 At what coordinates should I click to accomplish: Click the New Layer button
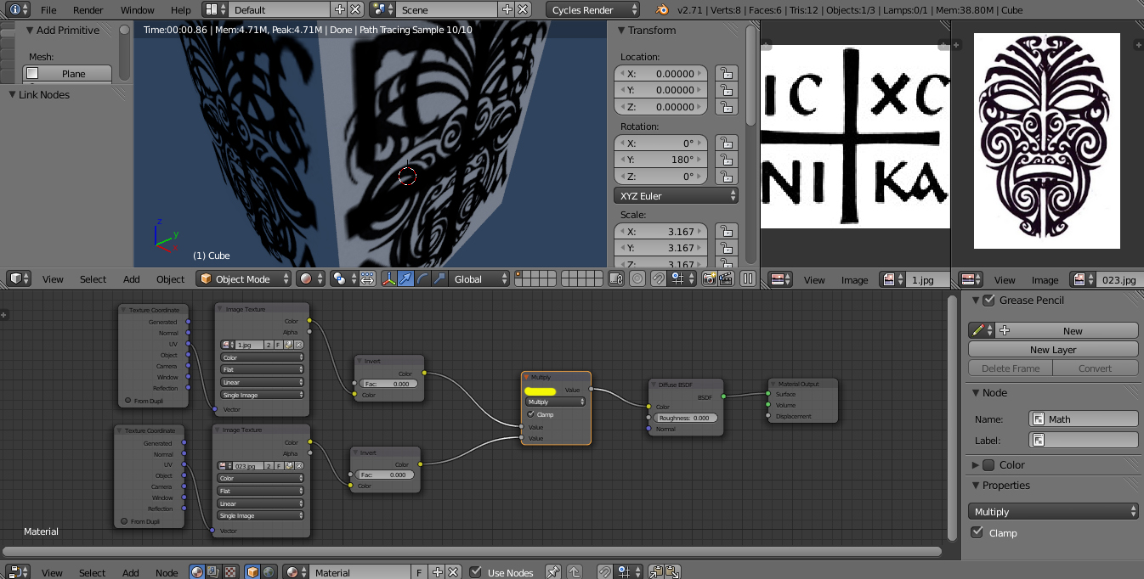coord(1052,350)
